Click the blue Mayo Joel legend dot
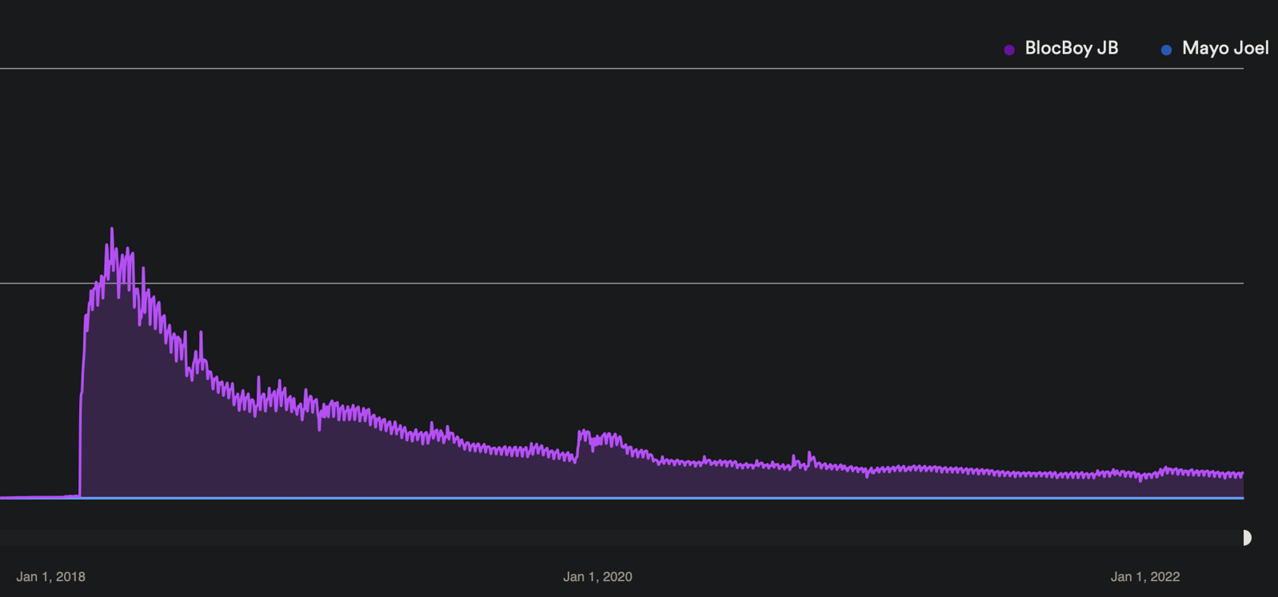 click(1166, 50)
